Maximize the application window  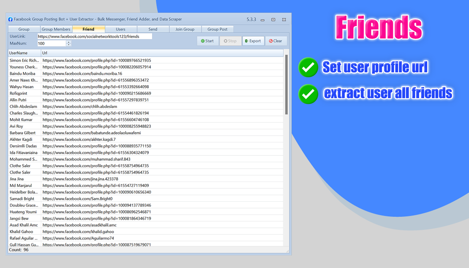click(273, 19)
